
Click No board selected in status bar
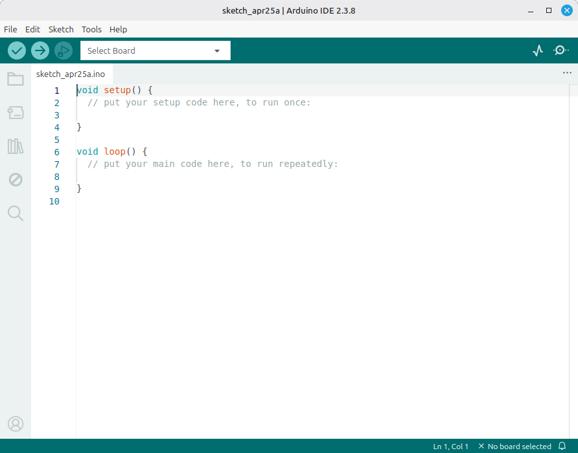[515, 447]
